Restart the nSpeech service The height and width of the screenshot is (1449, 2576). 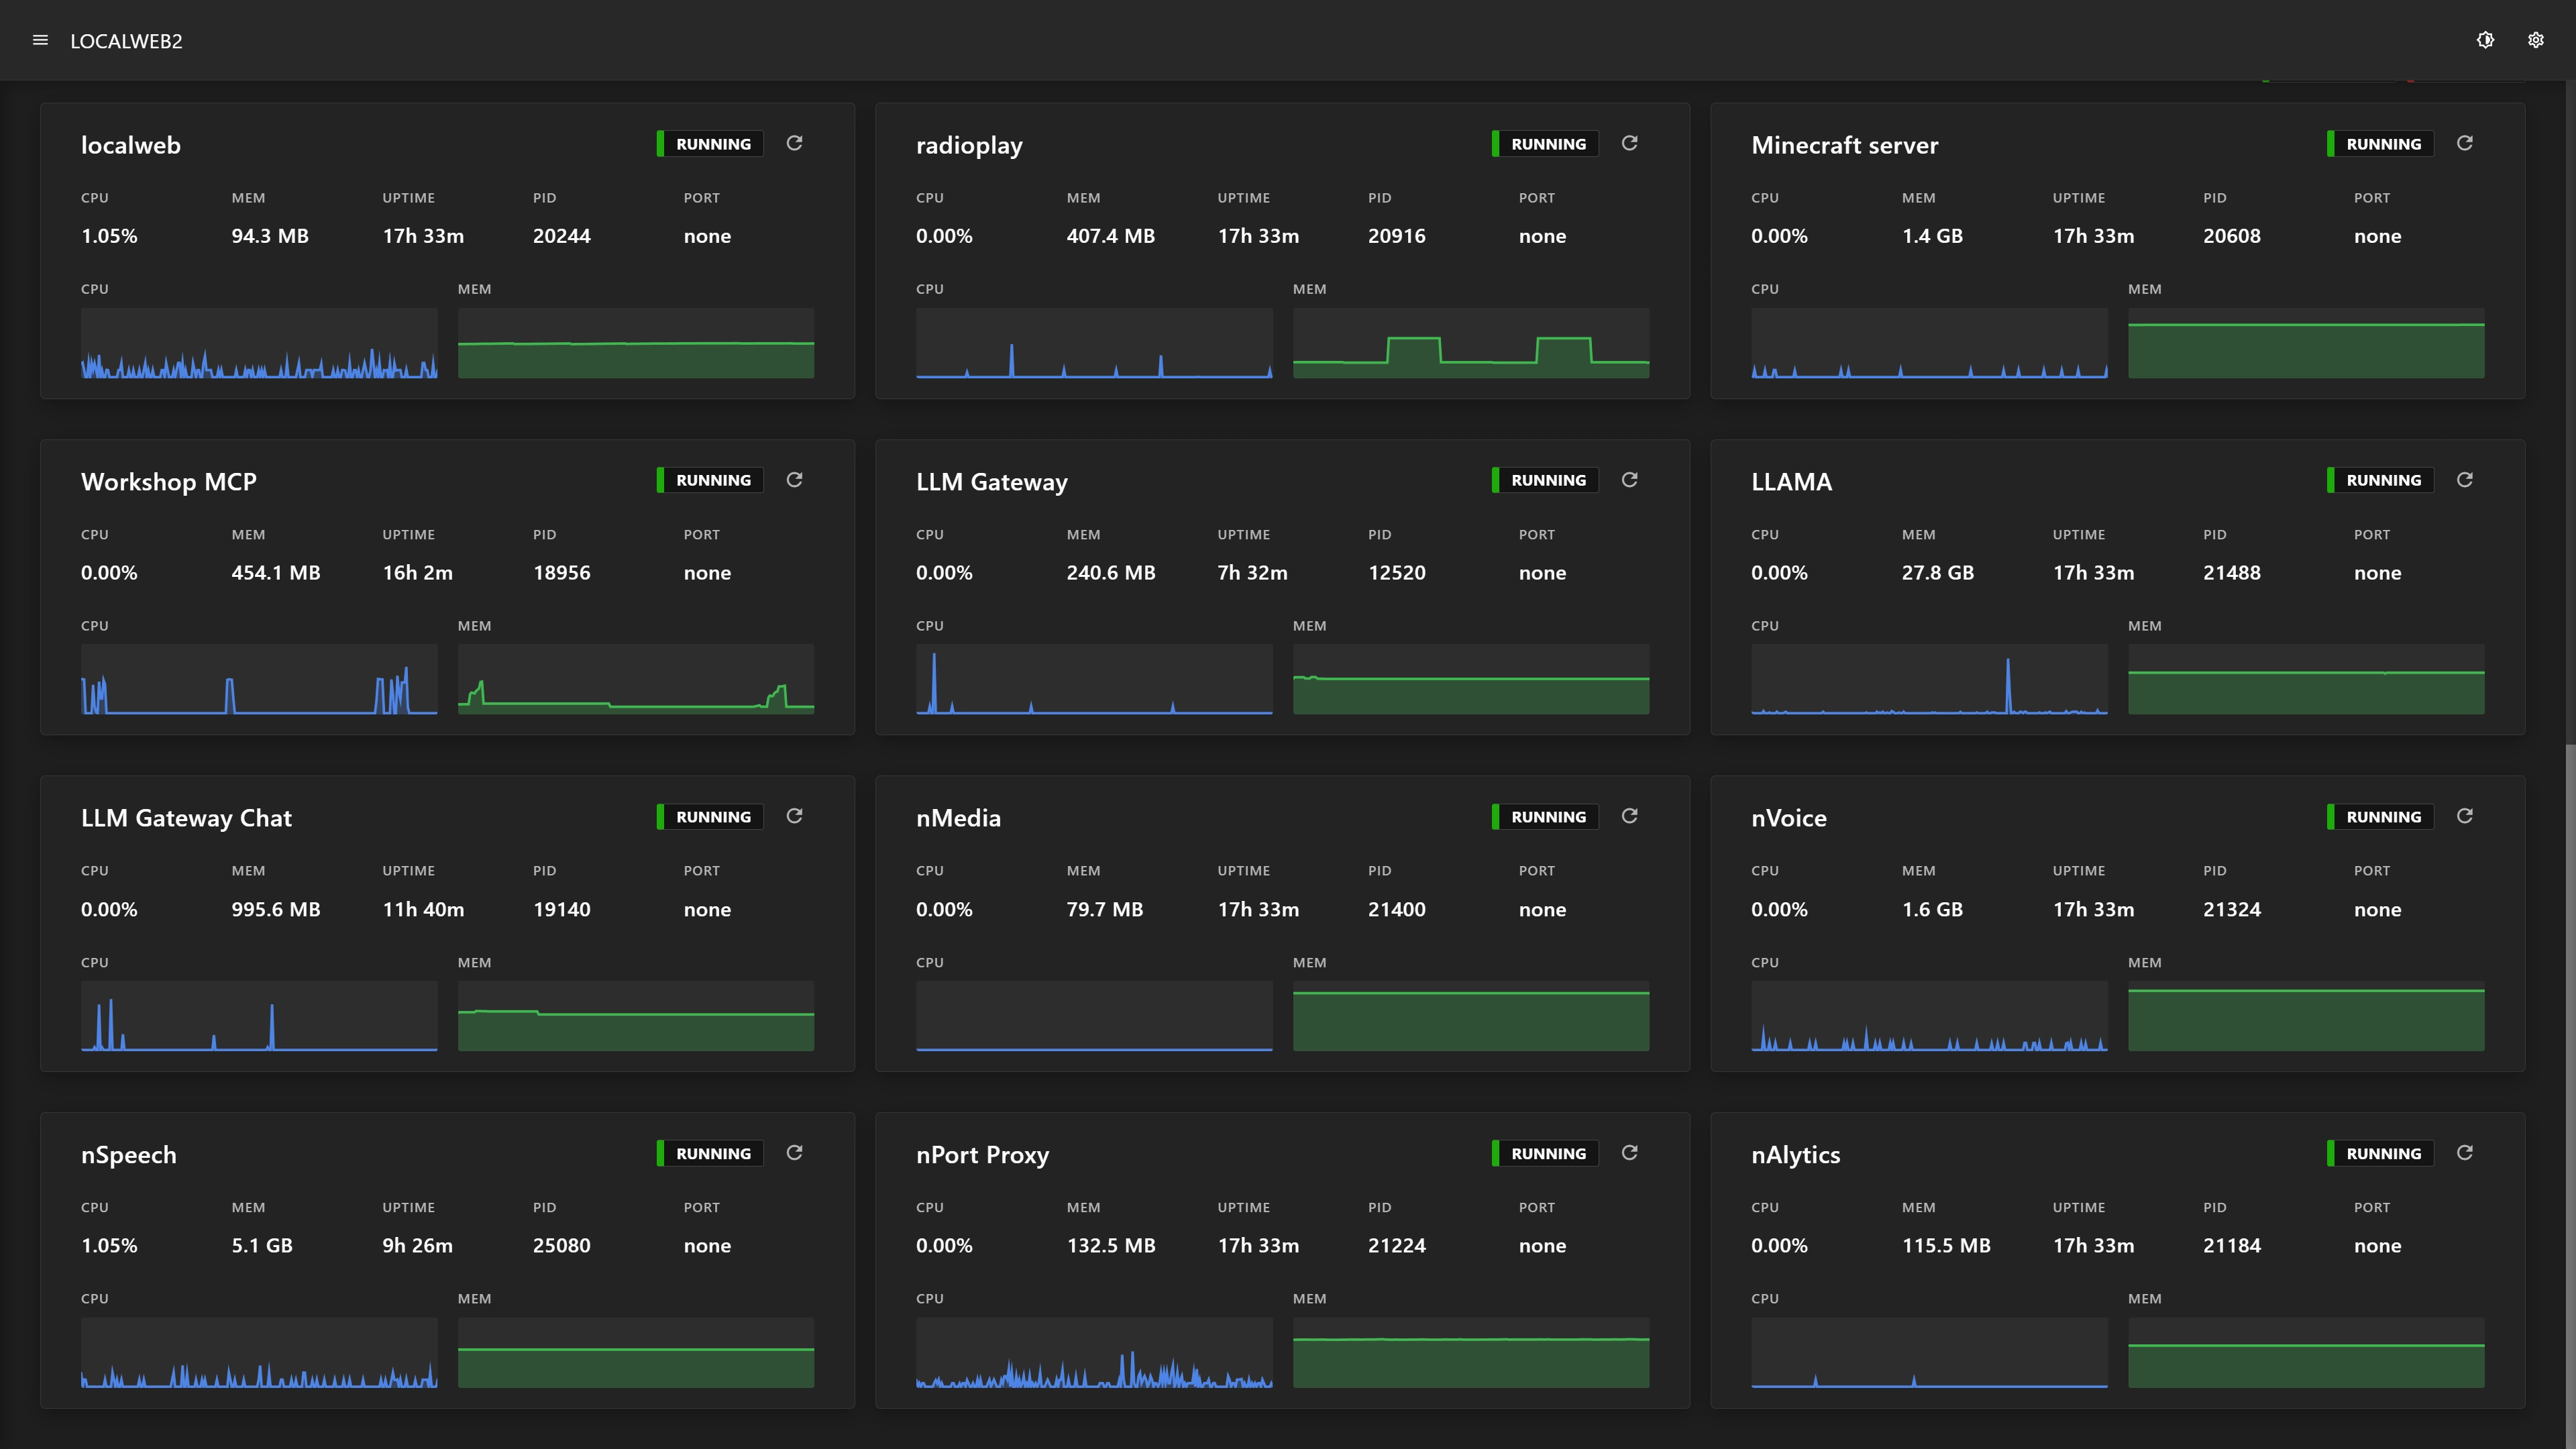794,1153
